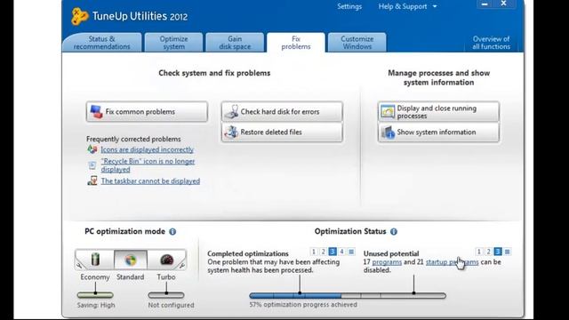
Task: Click Check hard disk for errors button
Action: pyautogui.click(x=282, y=112)
